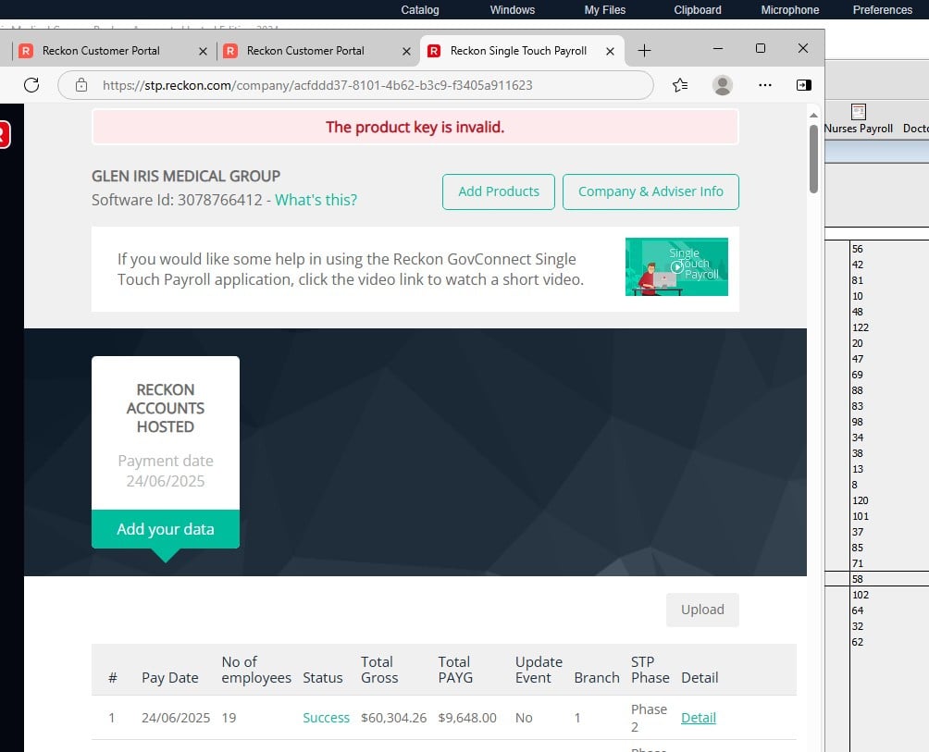The image size is (929, 752).
Task: Open the My Files menu
Action: coord(605,10)
